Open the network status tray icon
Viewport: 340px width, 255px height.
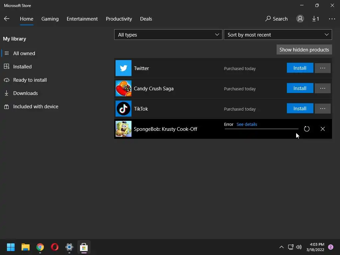point(291,247)
